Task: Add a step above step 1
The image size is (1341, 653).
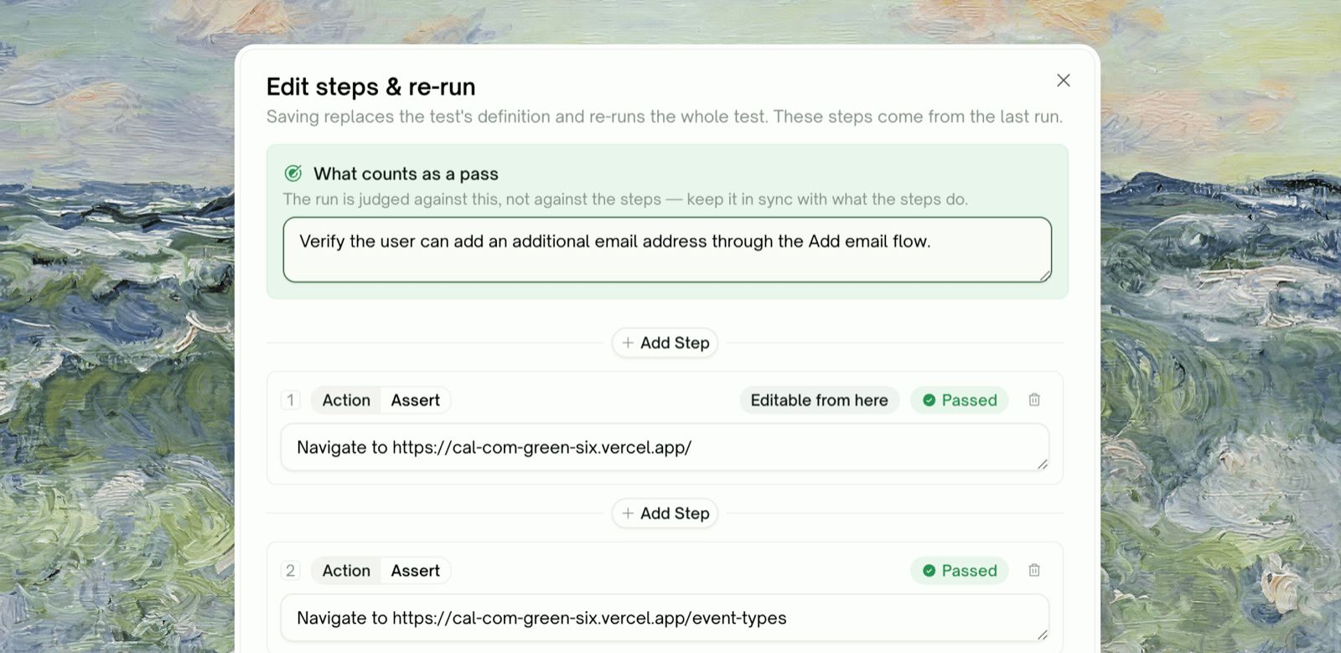Action: pos(665,343)
